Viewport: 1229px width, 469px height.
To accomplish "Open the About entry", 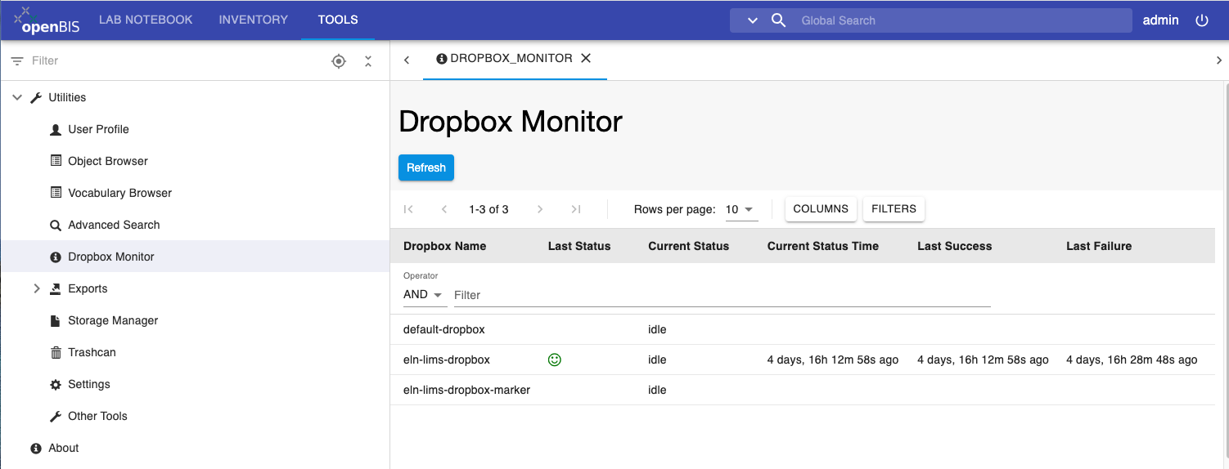I will coord(63,448).
